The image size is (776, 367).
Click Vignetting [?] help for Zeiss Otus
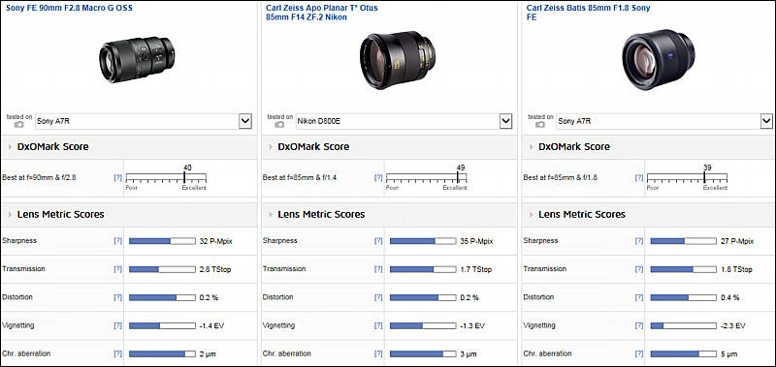(x=378, y=325)
